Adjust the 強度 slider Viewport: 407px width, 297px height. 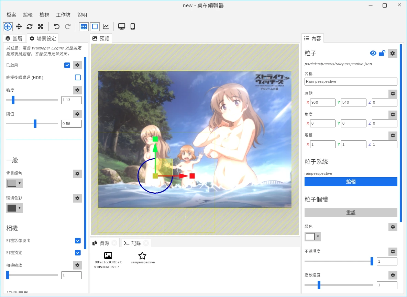point(32,100)
